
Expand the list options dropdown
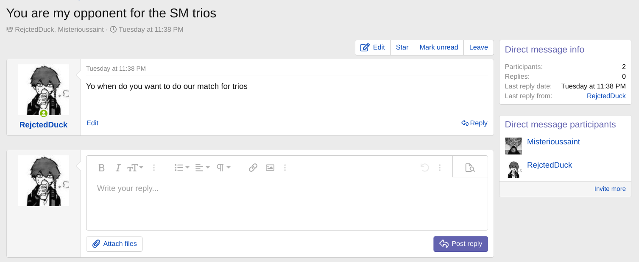point(181,168)
